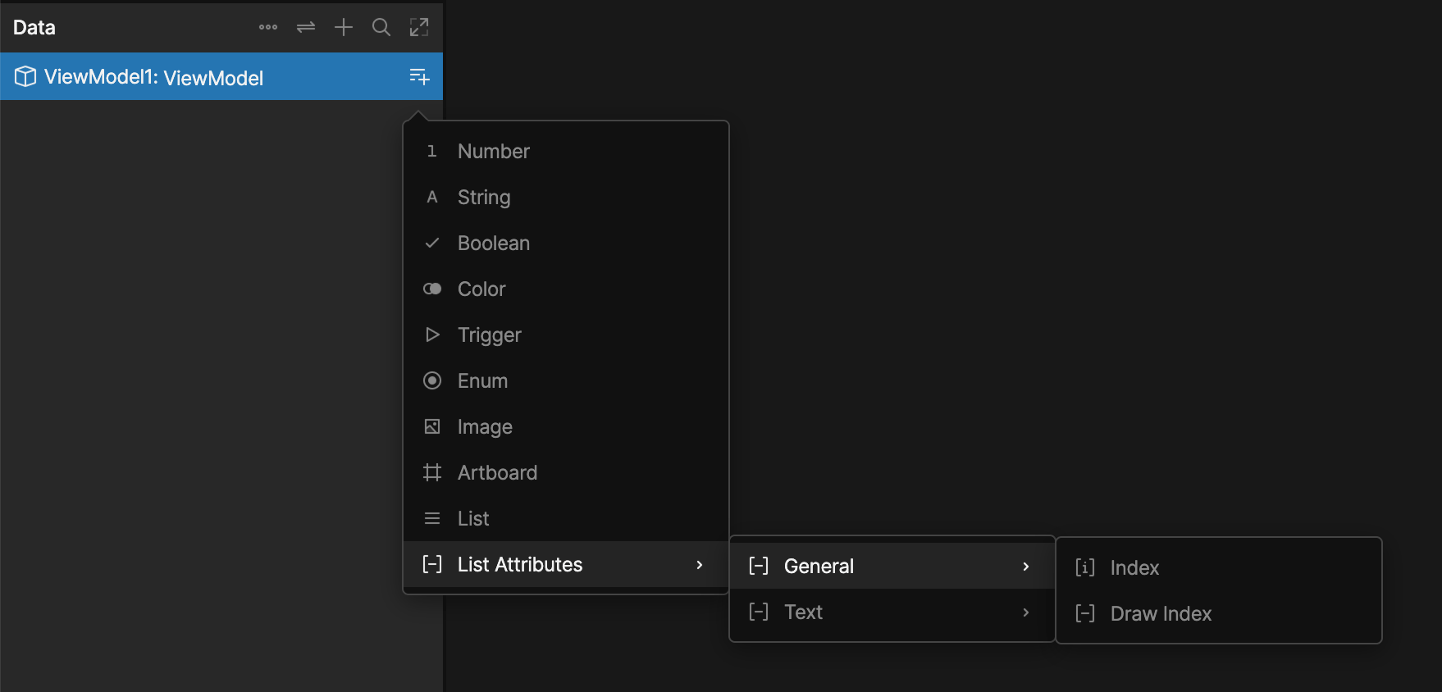Click the bracket icon beside Text
Screen dimensions: 1442x692
click(759, 612)
